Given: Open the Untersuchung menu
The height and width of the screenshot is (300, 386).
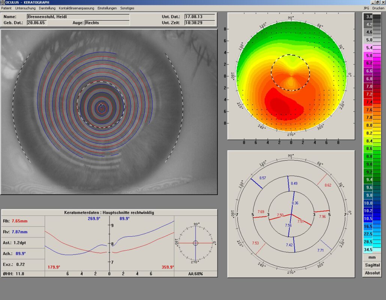Looking at the screenshot, I should click(x=25, y=8).
